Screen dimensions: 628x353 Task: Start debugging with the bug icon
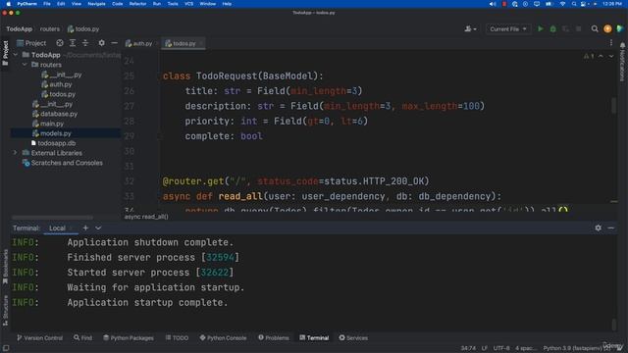552,28
